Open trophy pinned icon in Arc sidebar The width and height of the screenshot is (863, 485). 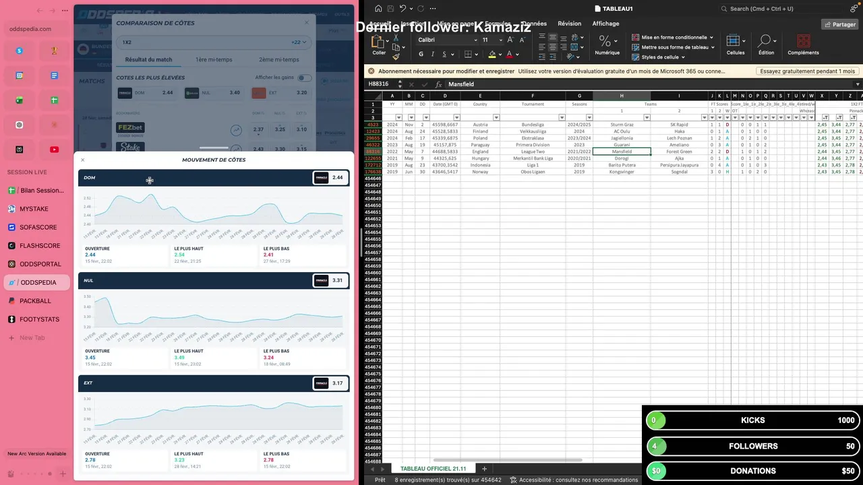55,51
